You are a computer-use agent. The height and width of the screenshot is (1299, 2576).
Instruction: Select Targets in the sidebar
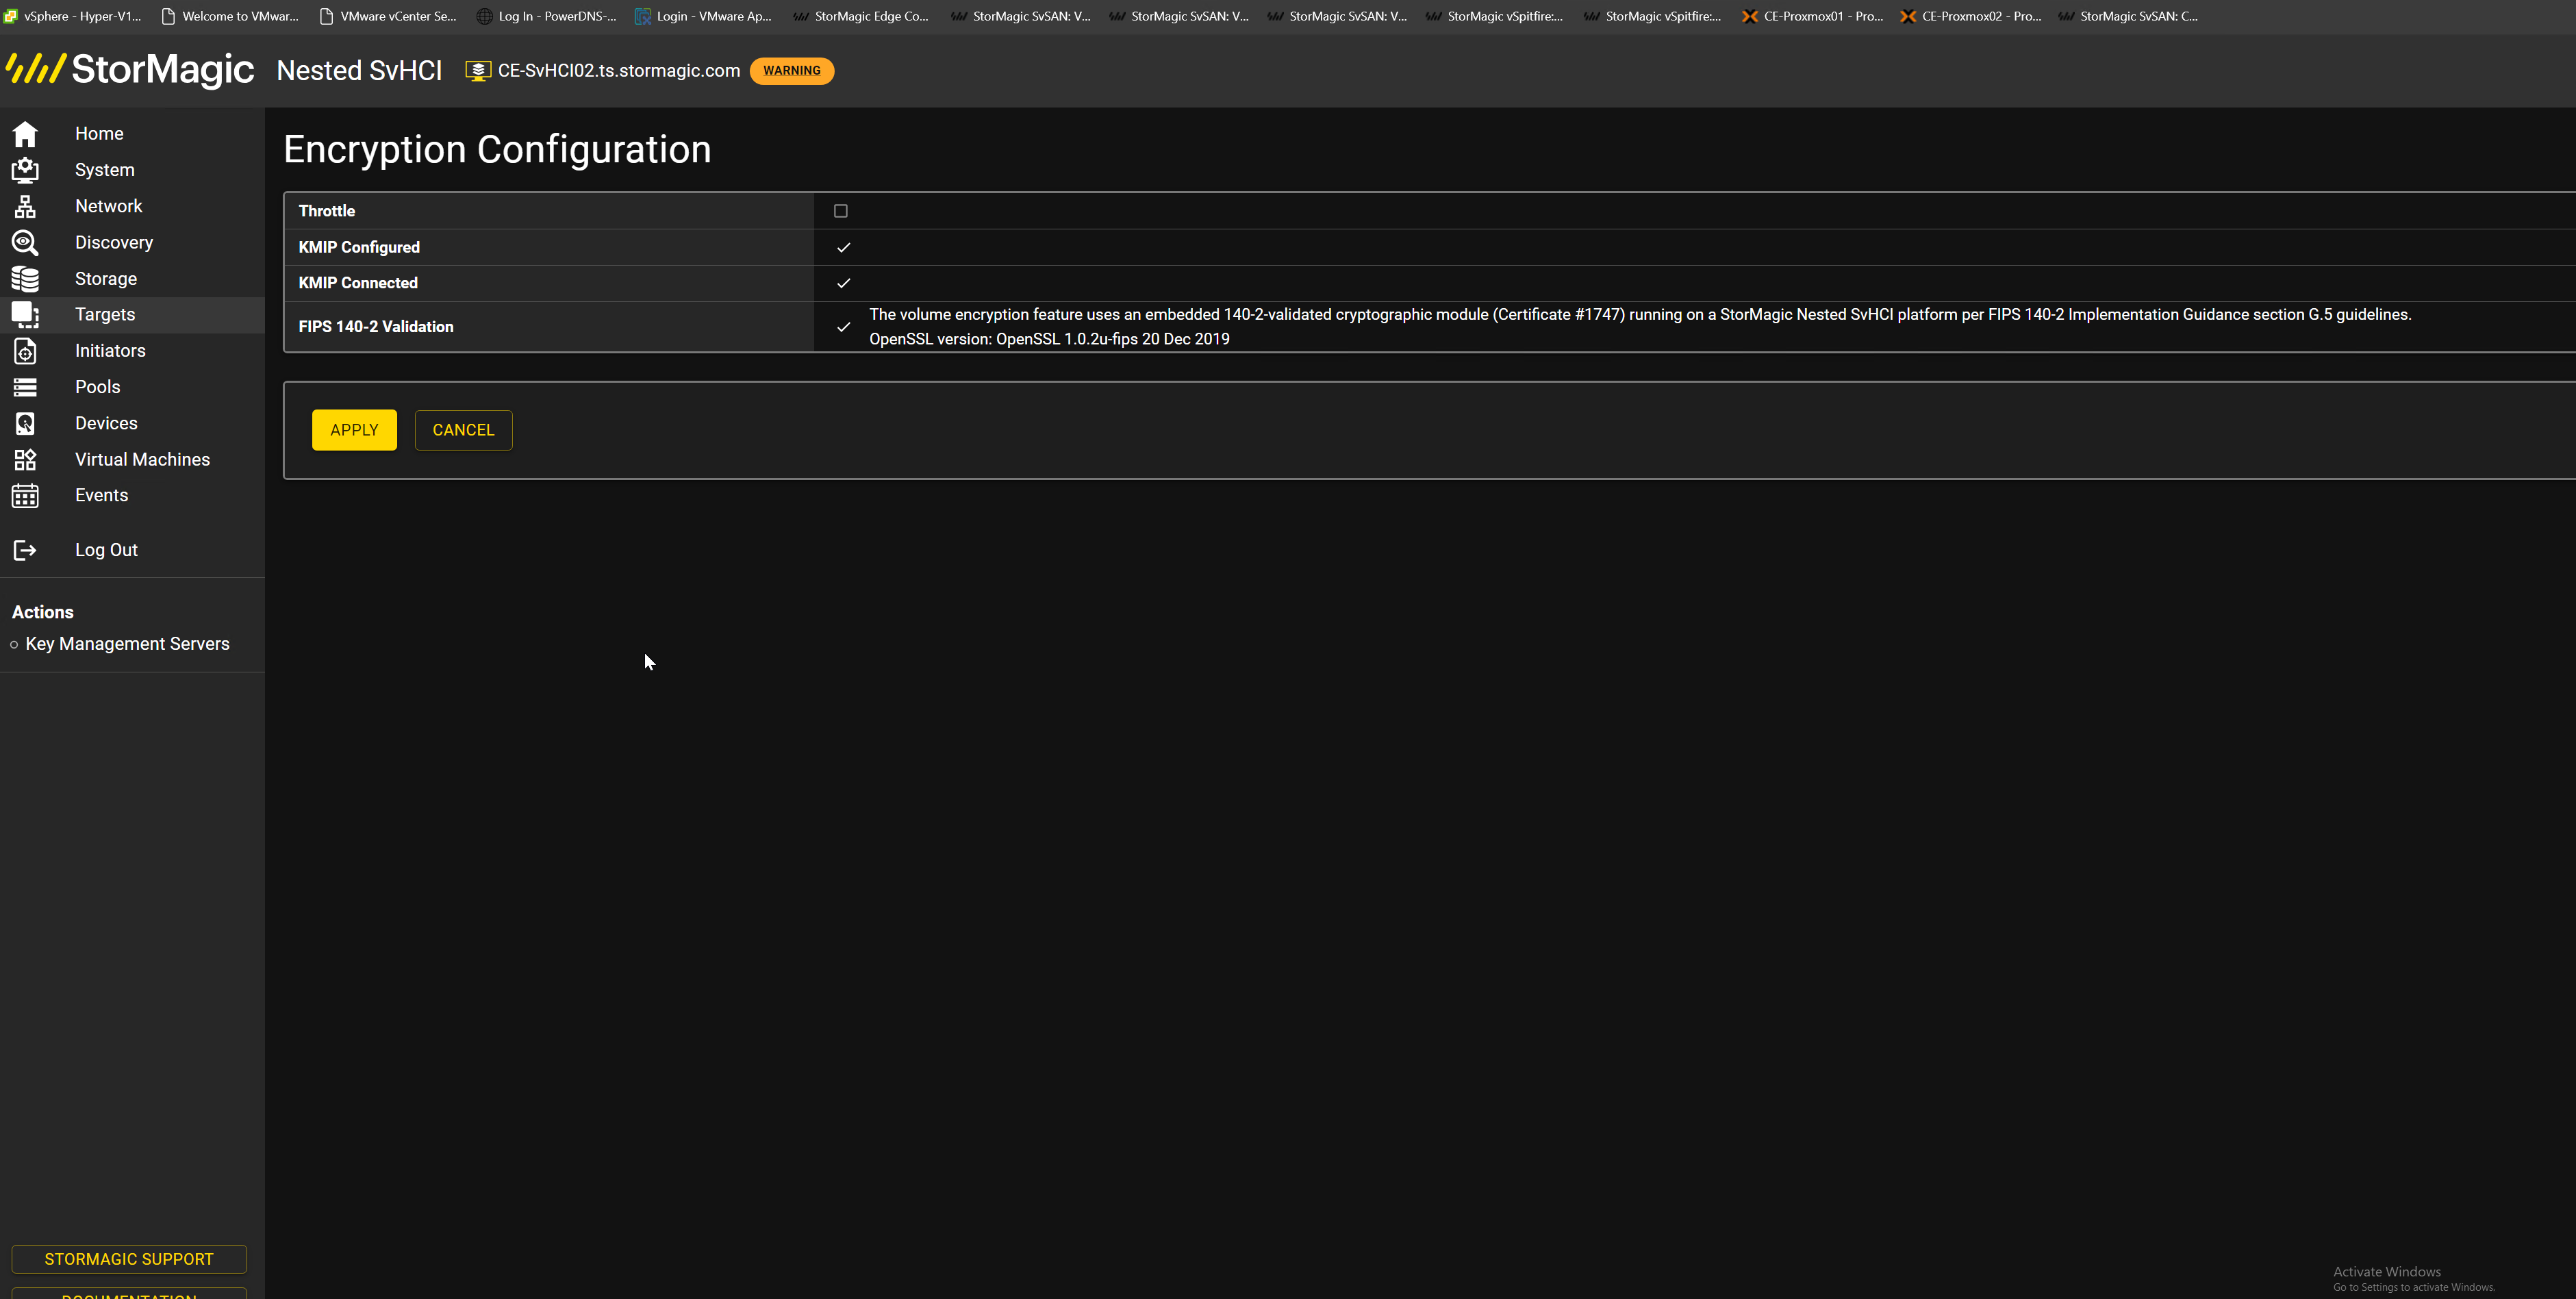(104, 315)
